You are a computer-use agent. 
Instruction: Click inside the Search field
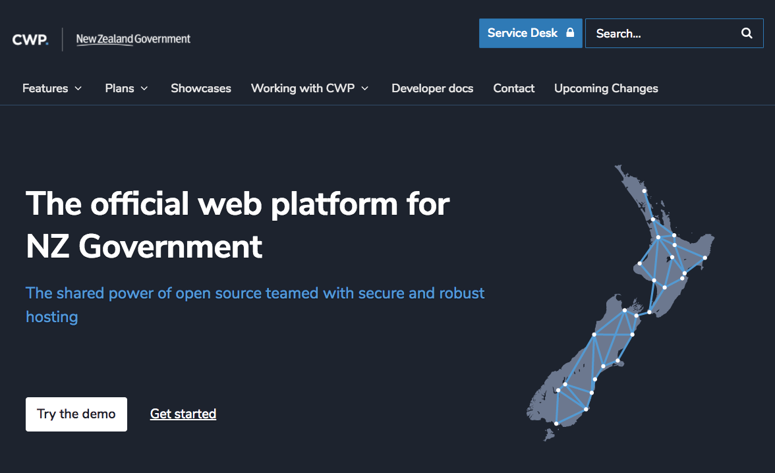[x=659, y=33]
